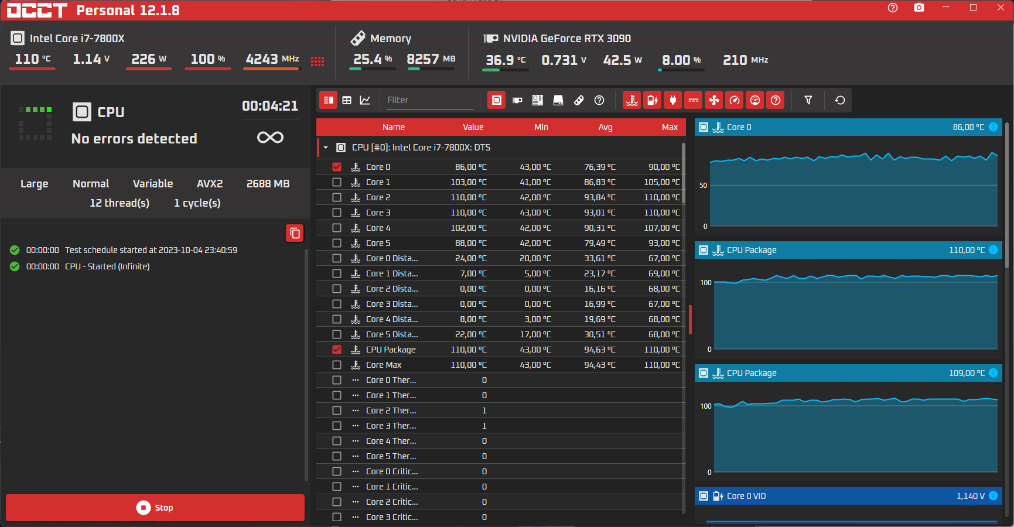The image size is (1014, 527).
Task: Toggle the fan sensor type filter
Action: click(714, 100)
